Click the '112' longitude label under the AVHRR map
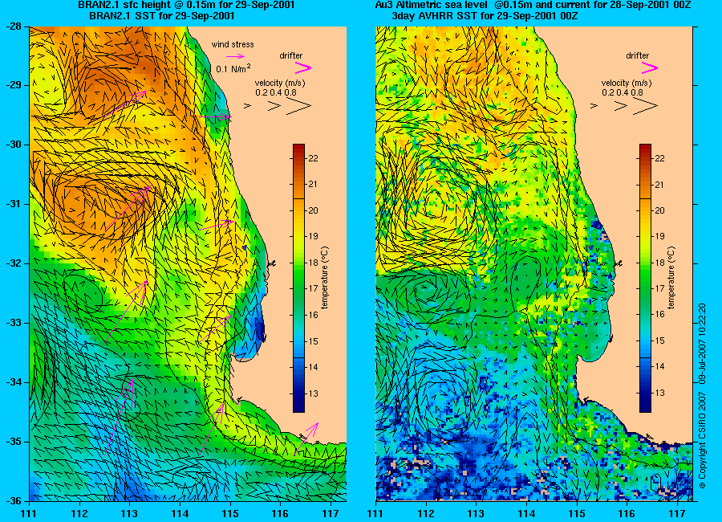The width and height of the screenshot is (722, 522). (x=426, y=514)
